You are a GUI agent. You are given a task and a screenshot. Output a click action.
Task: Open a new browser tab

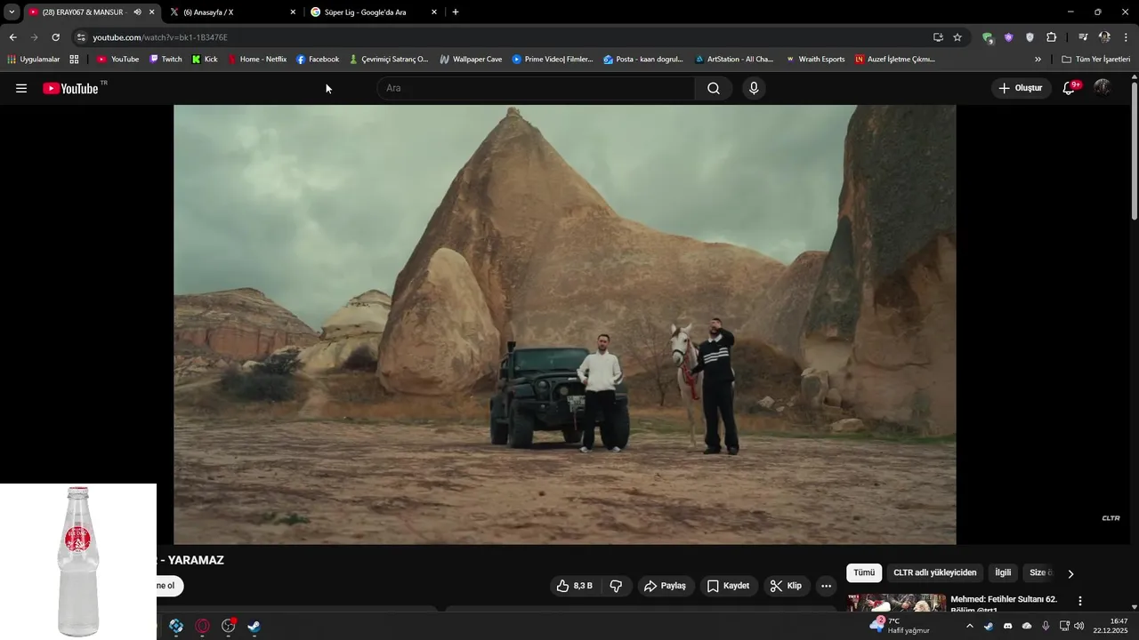[x=456, y=12]
